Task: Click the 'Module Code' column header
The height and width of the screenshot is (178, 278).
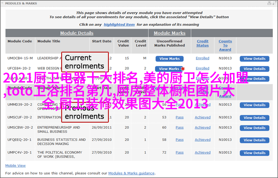Action: (x=19, y=42)
